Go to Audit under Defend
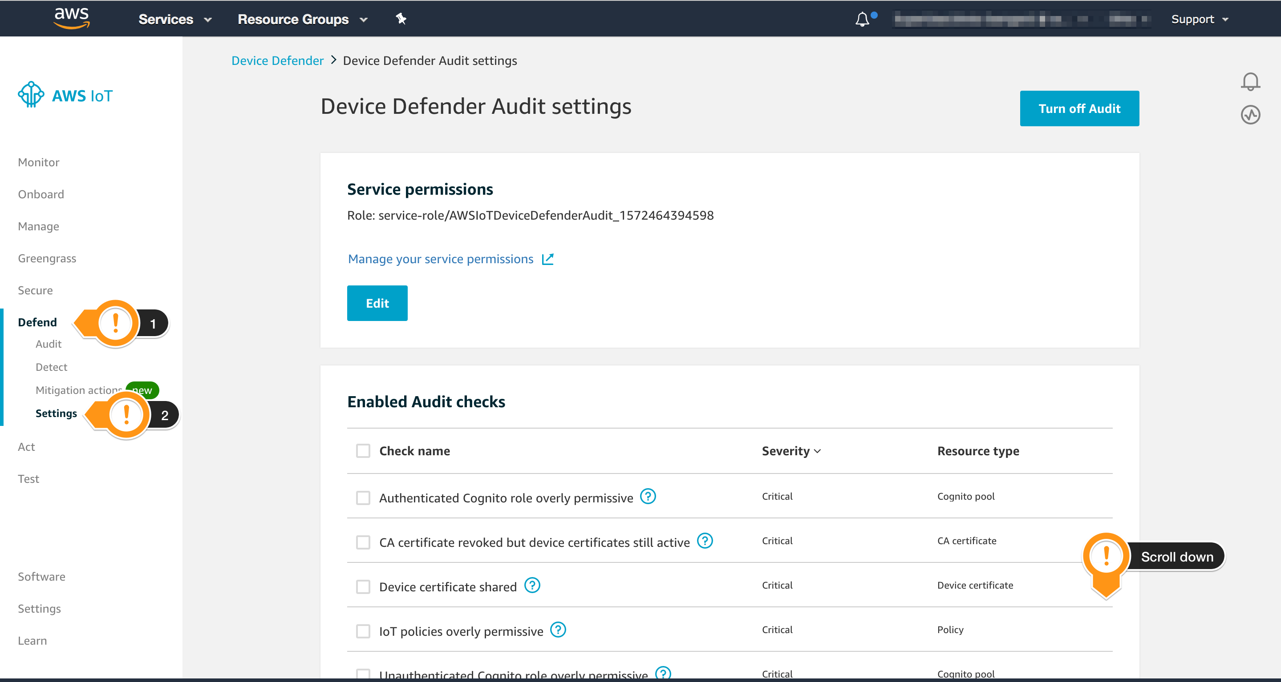1281x682 pixels. click(48, 344)
